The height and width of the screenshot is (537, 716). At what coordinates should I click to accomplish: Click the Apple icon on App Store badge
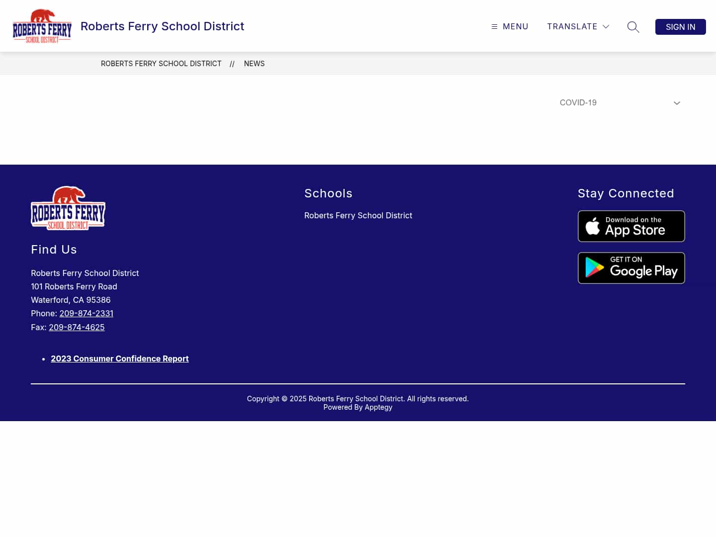[594, 226]
